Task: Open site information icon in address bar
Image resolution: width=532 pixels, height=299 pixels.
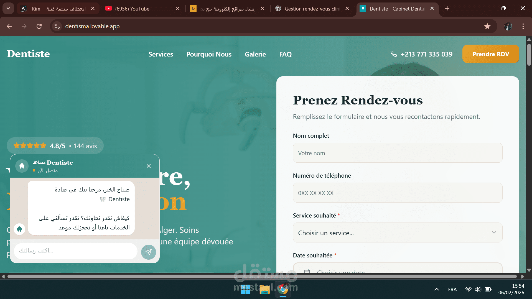Action: coord(57,26)
